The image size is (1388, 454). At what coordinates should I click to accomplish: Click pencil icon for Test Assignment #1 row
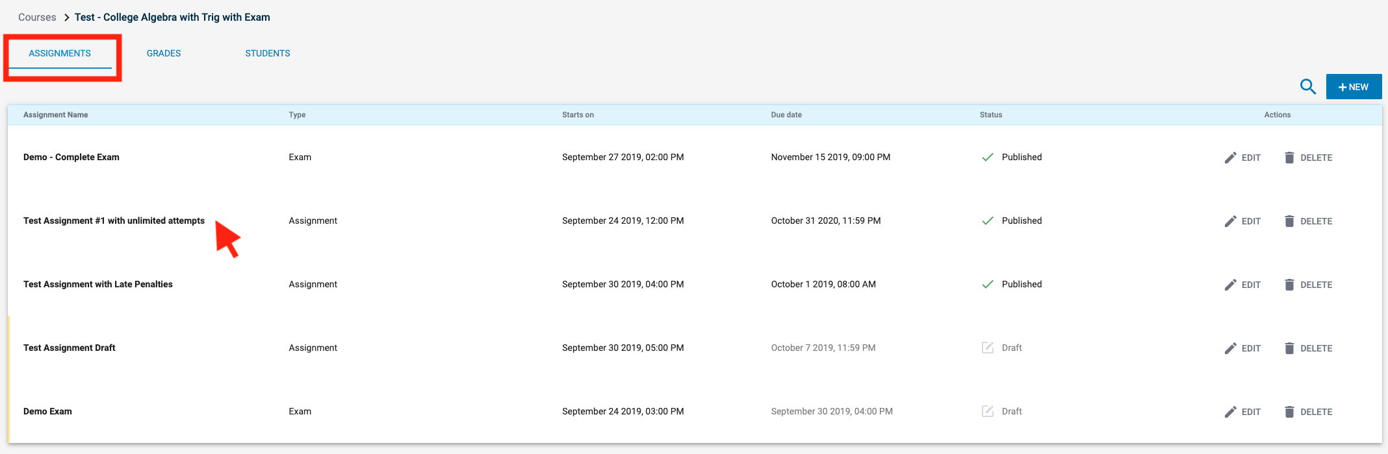[1230, 221]
